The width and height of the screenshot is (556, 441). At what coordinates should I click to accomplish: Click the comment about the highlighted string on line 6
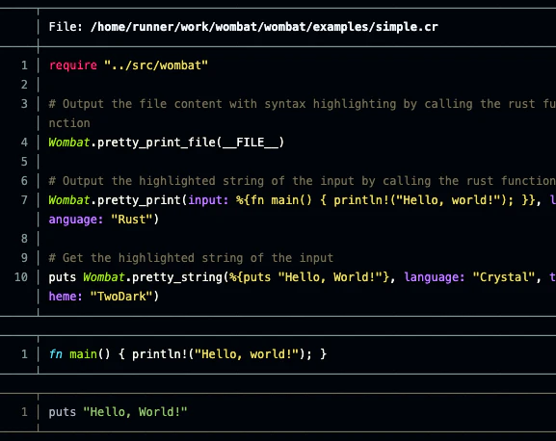(x=303, y=181)
